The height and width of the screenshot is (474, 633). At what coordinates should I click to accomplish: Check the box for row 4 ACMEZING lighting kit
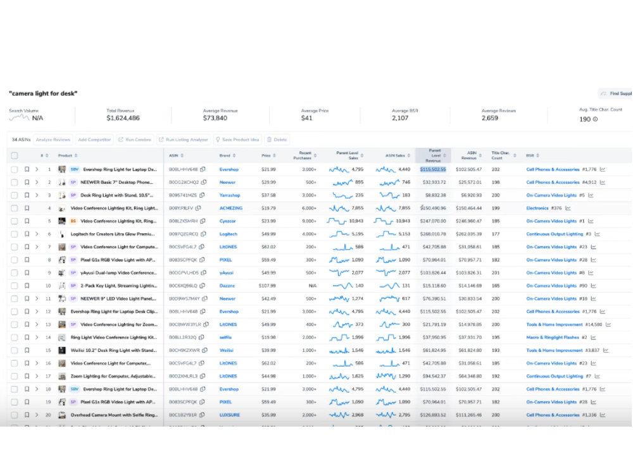pyautogui.click(x=15, y=208)
